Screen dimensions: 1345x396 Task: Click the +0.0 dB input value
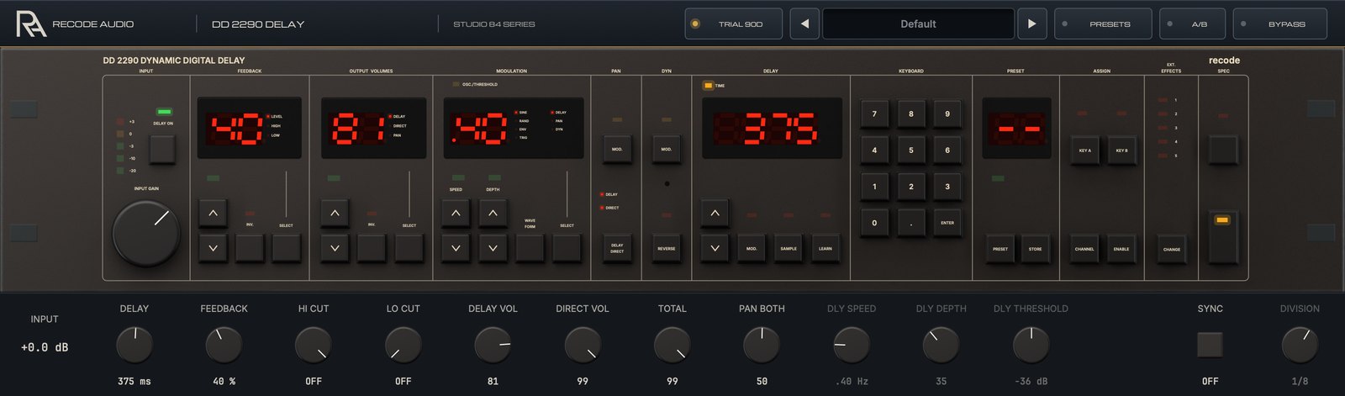45,347
